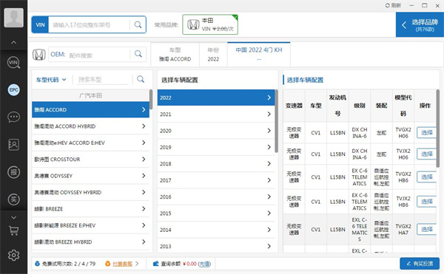Viewport: 444px width, 274px height.
Task: Click the vehicle configuration table scrollbar
Action: coord(438,129)
